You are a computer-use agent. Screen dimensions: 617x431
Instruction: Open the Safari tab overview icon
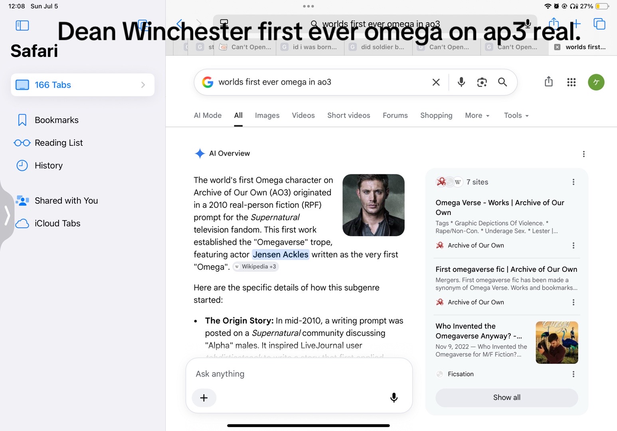[x=599, y=24]
